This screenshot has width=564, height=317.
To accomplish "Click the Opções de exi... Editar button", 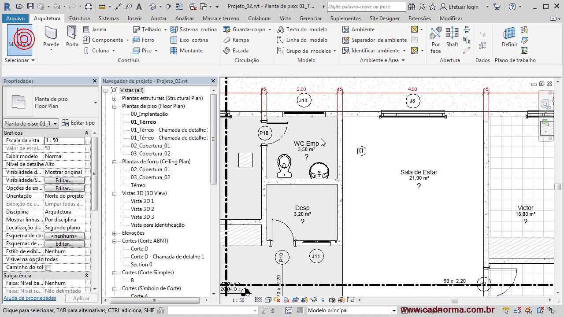I will (x=64, y=188).
